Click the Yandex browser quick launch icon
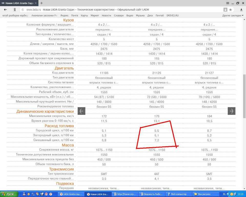The width and height of the screenshot is (246, 197). coord(51,194)
